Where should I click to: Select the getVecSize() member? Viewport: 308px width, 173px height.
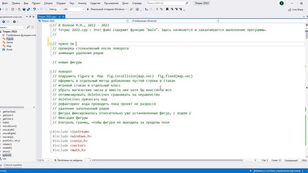pyautogui.click(x=9, y=111)
